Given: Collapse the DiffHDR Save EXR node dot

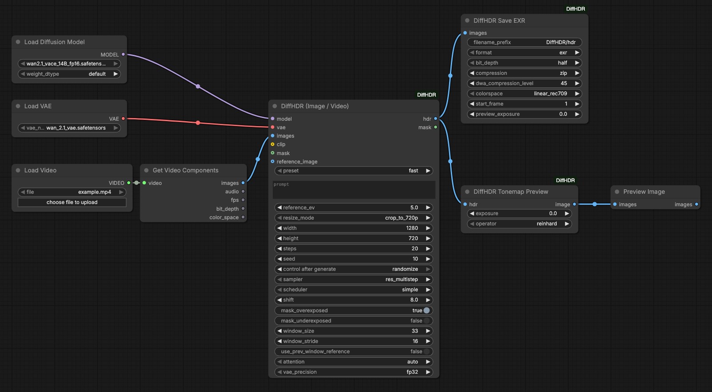Looking at the screenshot, I should tap(467, 20).
